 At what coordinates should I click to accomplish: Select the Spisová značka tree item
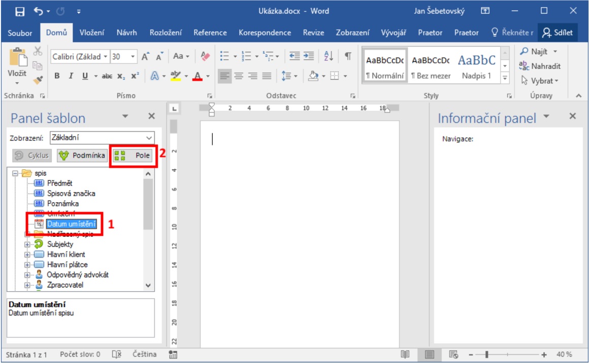(x=71, y=193)
